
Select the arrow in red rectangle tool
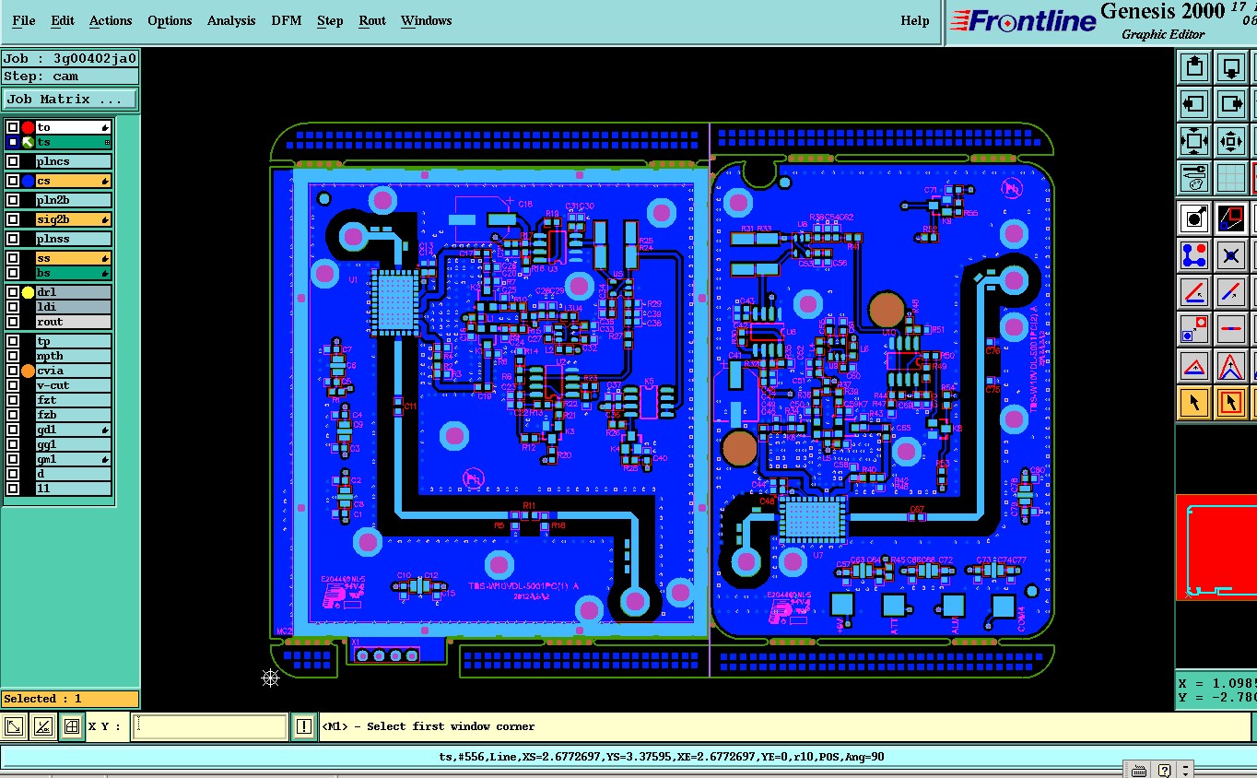[x=1232, y=403]
